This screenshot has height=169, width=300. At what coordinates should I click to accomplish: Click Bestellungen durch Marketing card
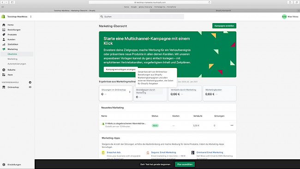point(150,93)
